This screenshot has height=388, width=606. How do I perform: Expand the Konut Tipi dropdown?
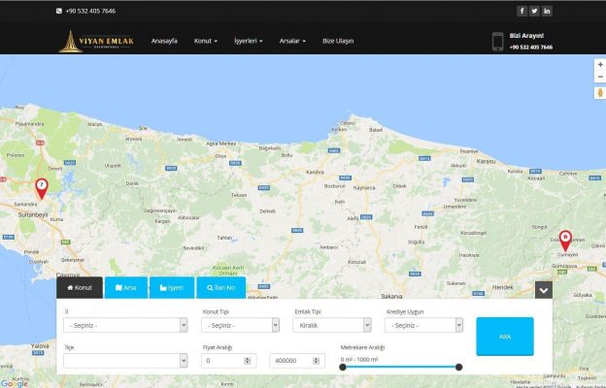tap(240, 326)
